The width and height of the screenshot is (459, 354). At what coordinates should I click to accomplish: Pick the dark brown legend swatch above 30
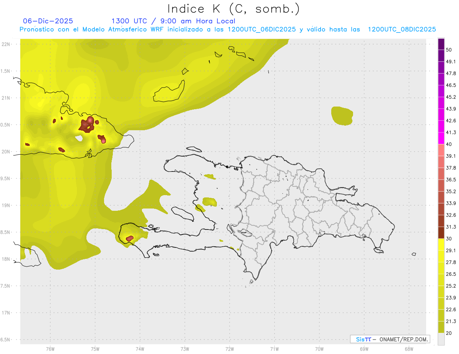pos(441,233)
